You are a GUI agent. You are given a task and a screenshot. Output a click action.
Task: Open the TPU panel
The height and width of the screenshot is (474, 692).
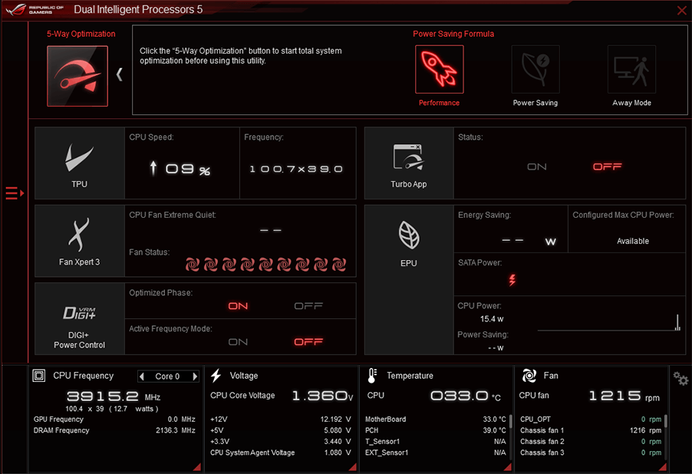[80, 163]
